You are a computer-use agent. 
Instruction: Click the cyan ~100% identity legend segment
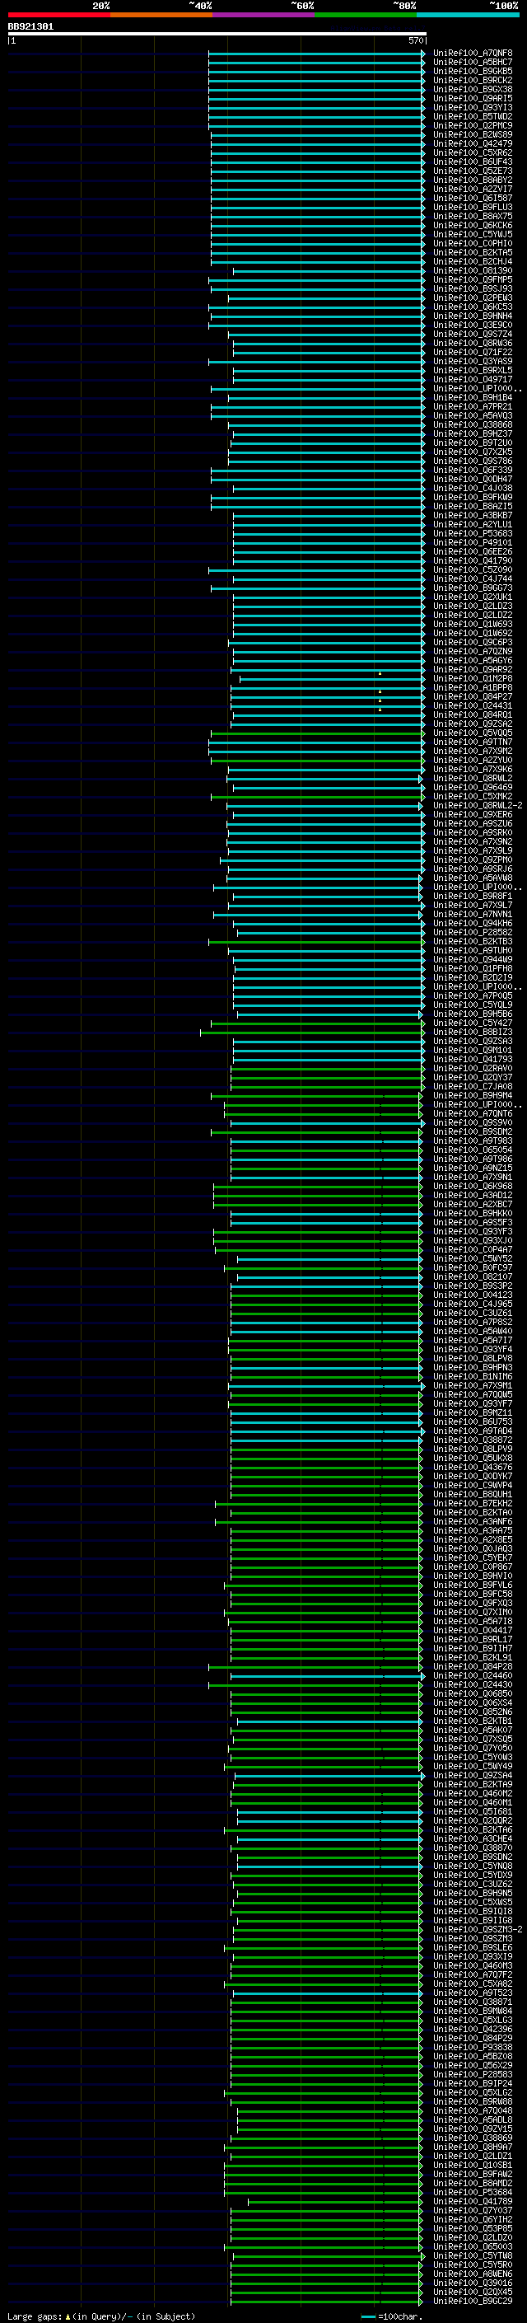(x=469, y=15)
